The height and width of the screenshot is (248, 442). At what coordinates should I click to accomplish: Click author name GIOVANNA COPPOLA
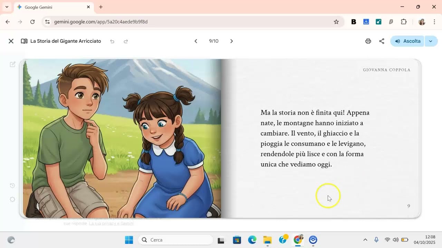click(387, 70)
